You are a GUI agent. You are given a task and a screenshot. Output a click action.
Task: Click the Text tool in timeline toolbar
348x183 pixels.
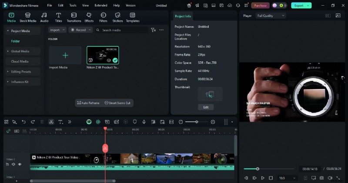[x=60, y=122]
